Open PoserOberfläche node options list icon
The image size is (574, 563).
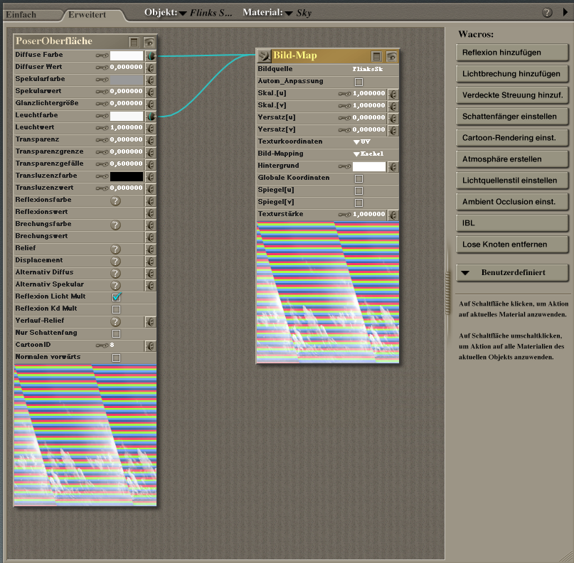(134, 43)
